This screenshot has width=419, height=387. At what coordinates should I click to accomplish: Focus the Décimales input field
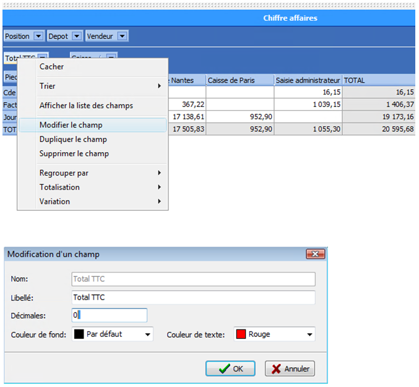(x=109, y=315)
